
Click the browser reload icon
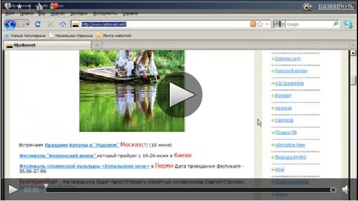[x=38, y=24]
